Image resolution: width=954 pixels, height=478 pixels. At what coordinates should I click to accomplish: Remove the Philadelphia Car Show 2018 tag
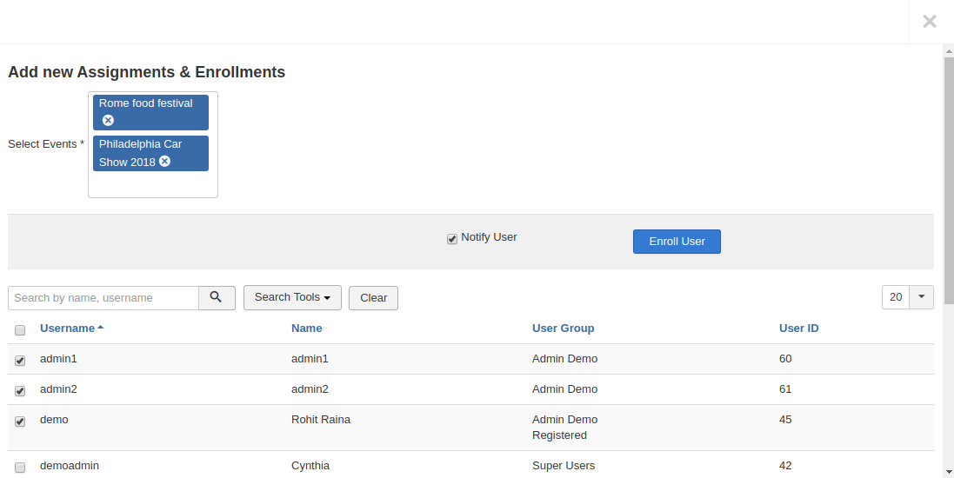tap(164, 162)
